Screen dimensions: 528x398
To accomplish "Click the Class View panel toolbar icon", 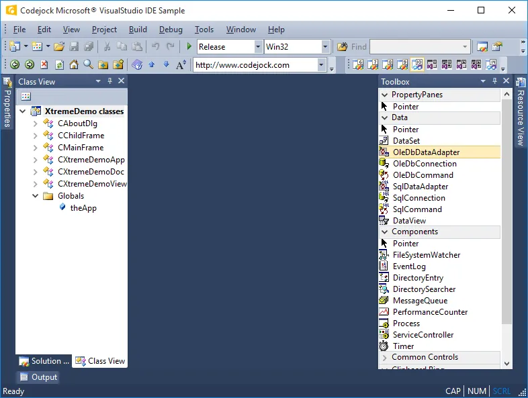I will click(26, 97).
